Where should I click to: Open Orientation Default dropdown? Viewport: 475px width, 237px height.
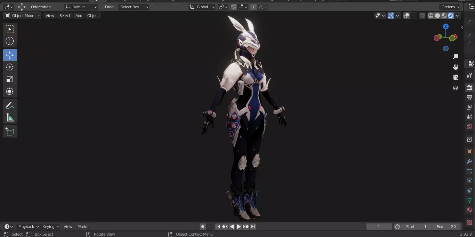pyautogui.click(x=81, y=7)
